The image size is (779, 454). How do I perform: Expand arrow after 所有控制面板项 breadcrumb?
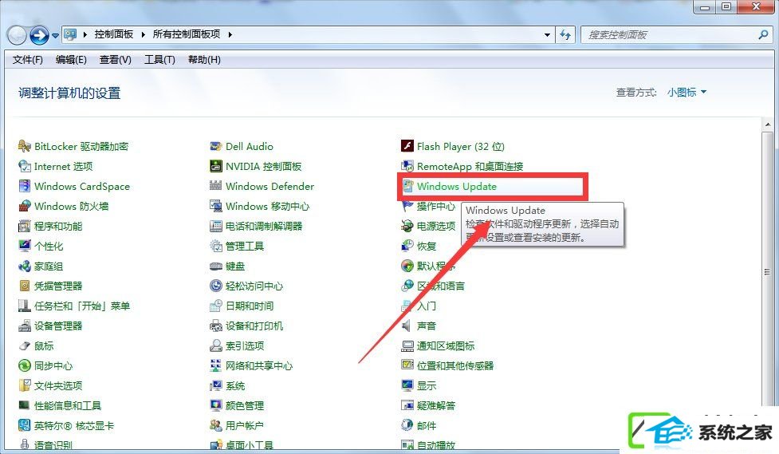tap(230, 34)
